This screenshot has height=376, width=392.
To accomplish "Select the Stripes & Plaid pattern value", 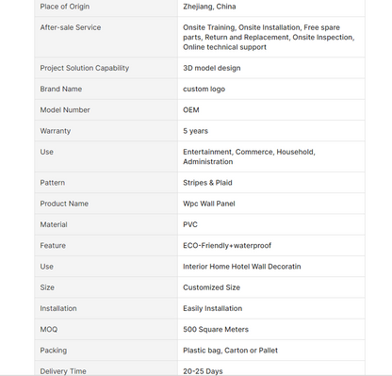I will (207, 183).
